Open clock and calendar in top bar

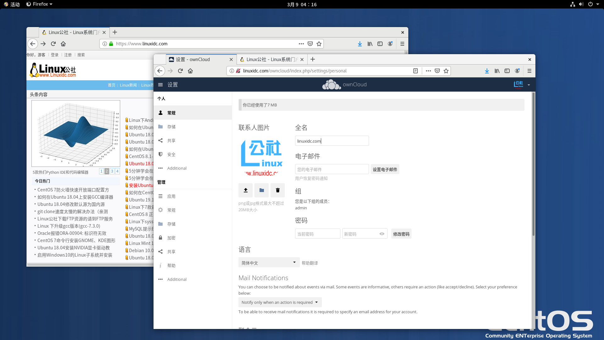click(302, 4)
